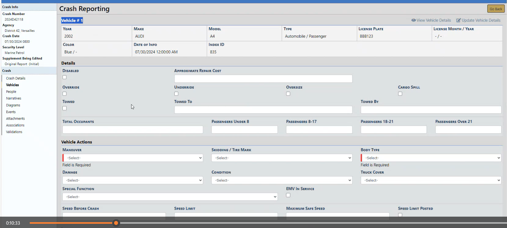Expand the Special Function dropdown
507x228 pixels.
click(x=170, y=197)
